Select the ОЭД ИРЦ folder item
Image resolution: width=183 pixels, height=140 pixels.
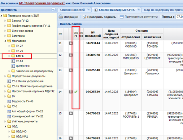(22, 136)
